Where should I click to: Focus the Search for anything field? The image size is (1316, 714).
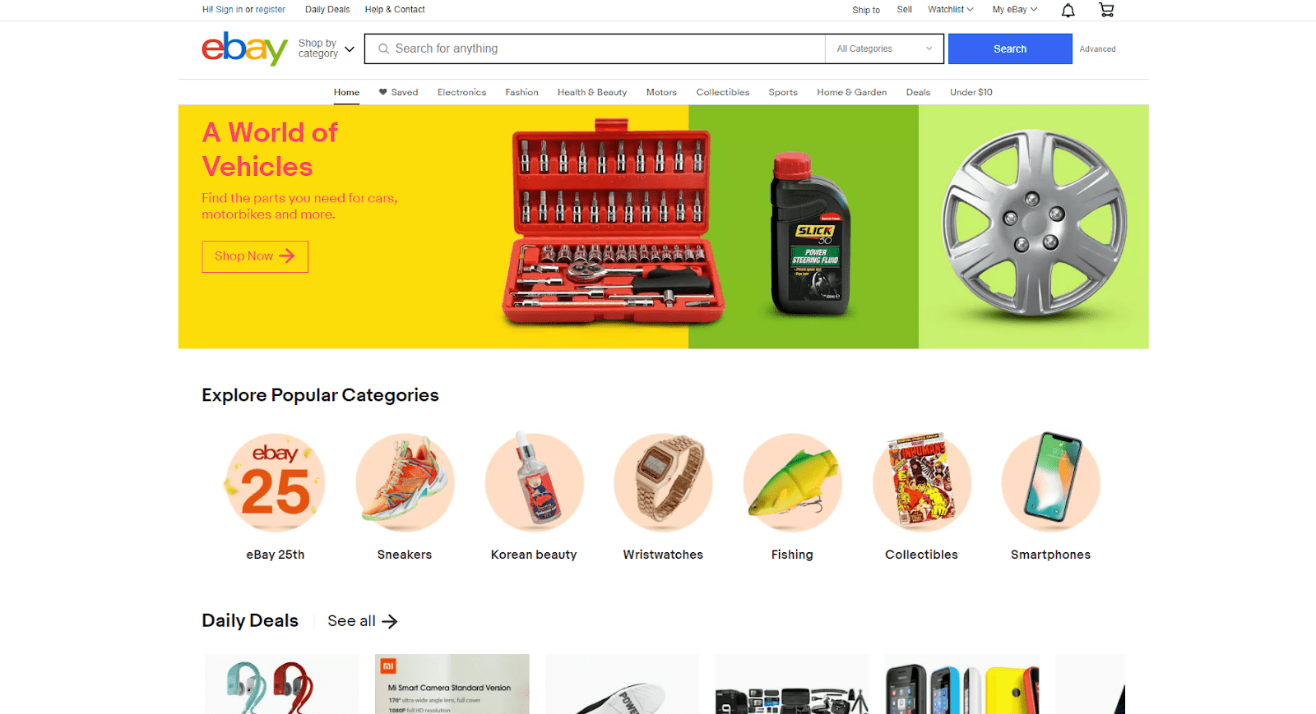point(595,48)
